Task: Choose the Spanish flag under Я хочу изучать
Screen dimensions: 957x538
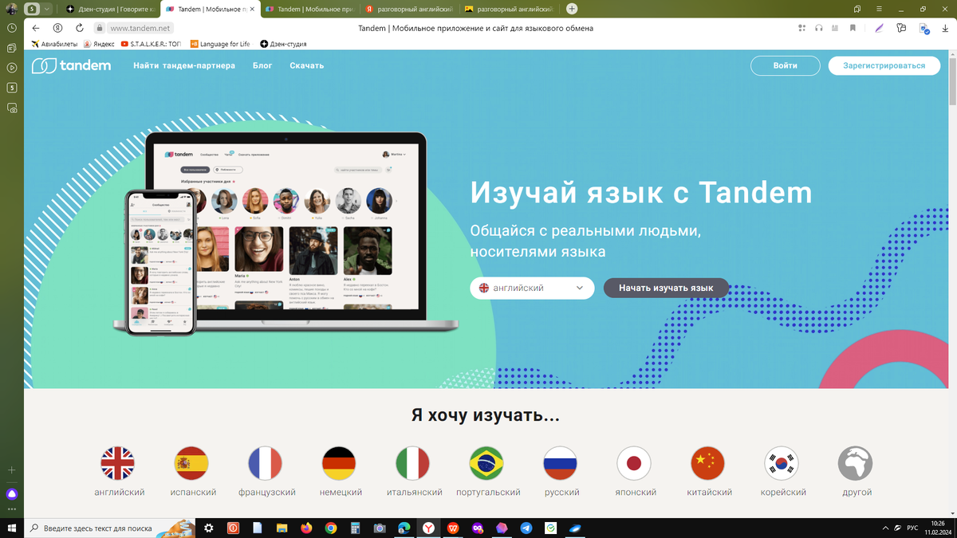Action: (x=191, y=463)
